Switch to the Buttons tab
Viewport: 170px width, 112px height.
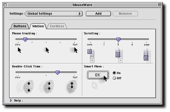coord(20,26)
